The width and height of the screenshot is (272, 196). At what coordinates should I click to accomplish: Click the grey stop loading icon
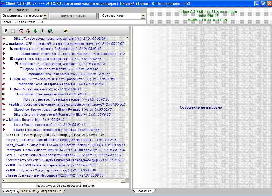pyautogui.click(x=13, y=31)
